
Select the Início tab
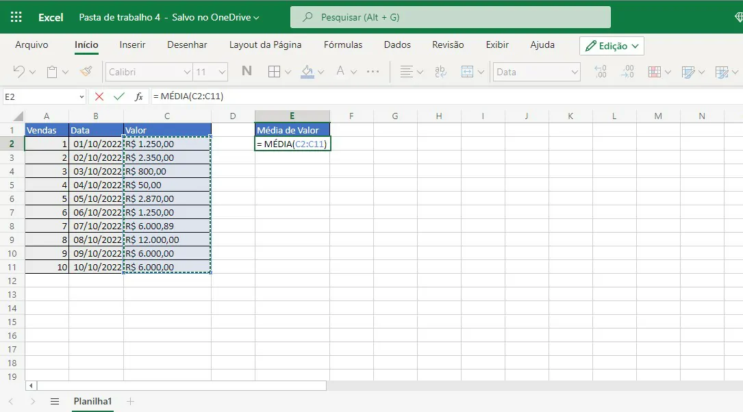[x=86, y=44]
